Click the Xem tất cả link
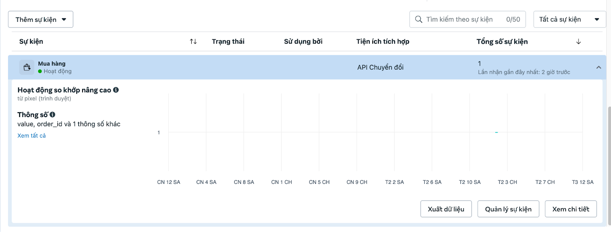The image size is (611, 232). click(32, 136)
